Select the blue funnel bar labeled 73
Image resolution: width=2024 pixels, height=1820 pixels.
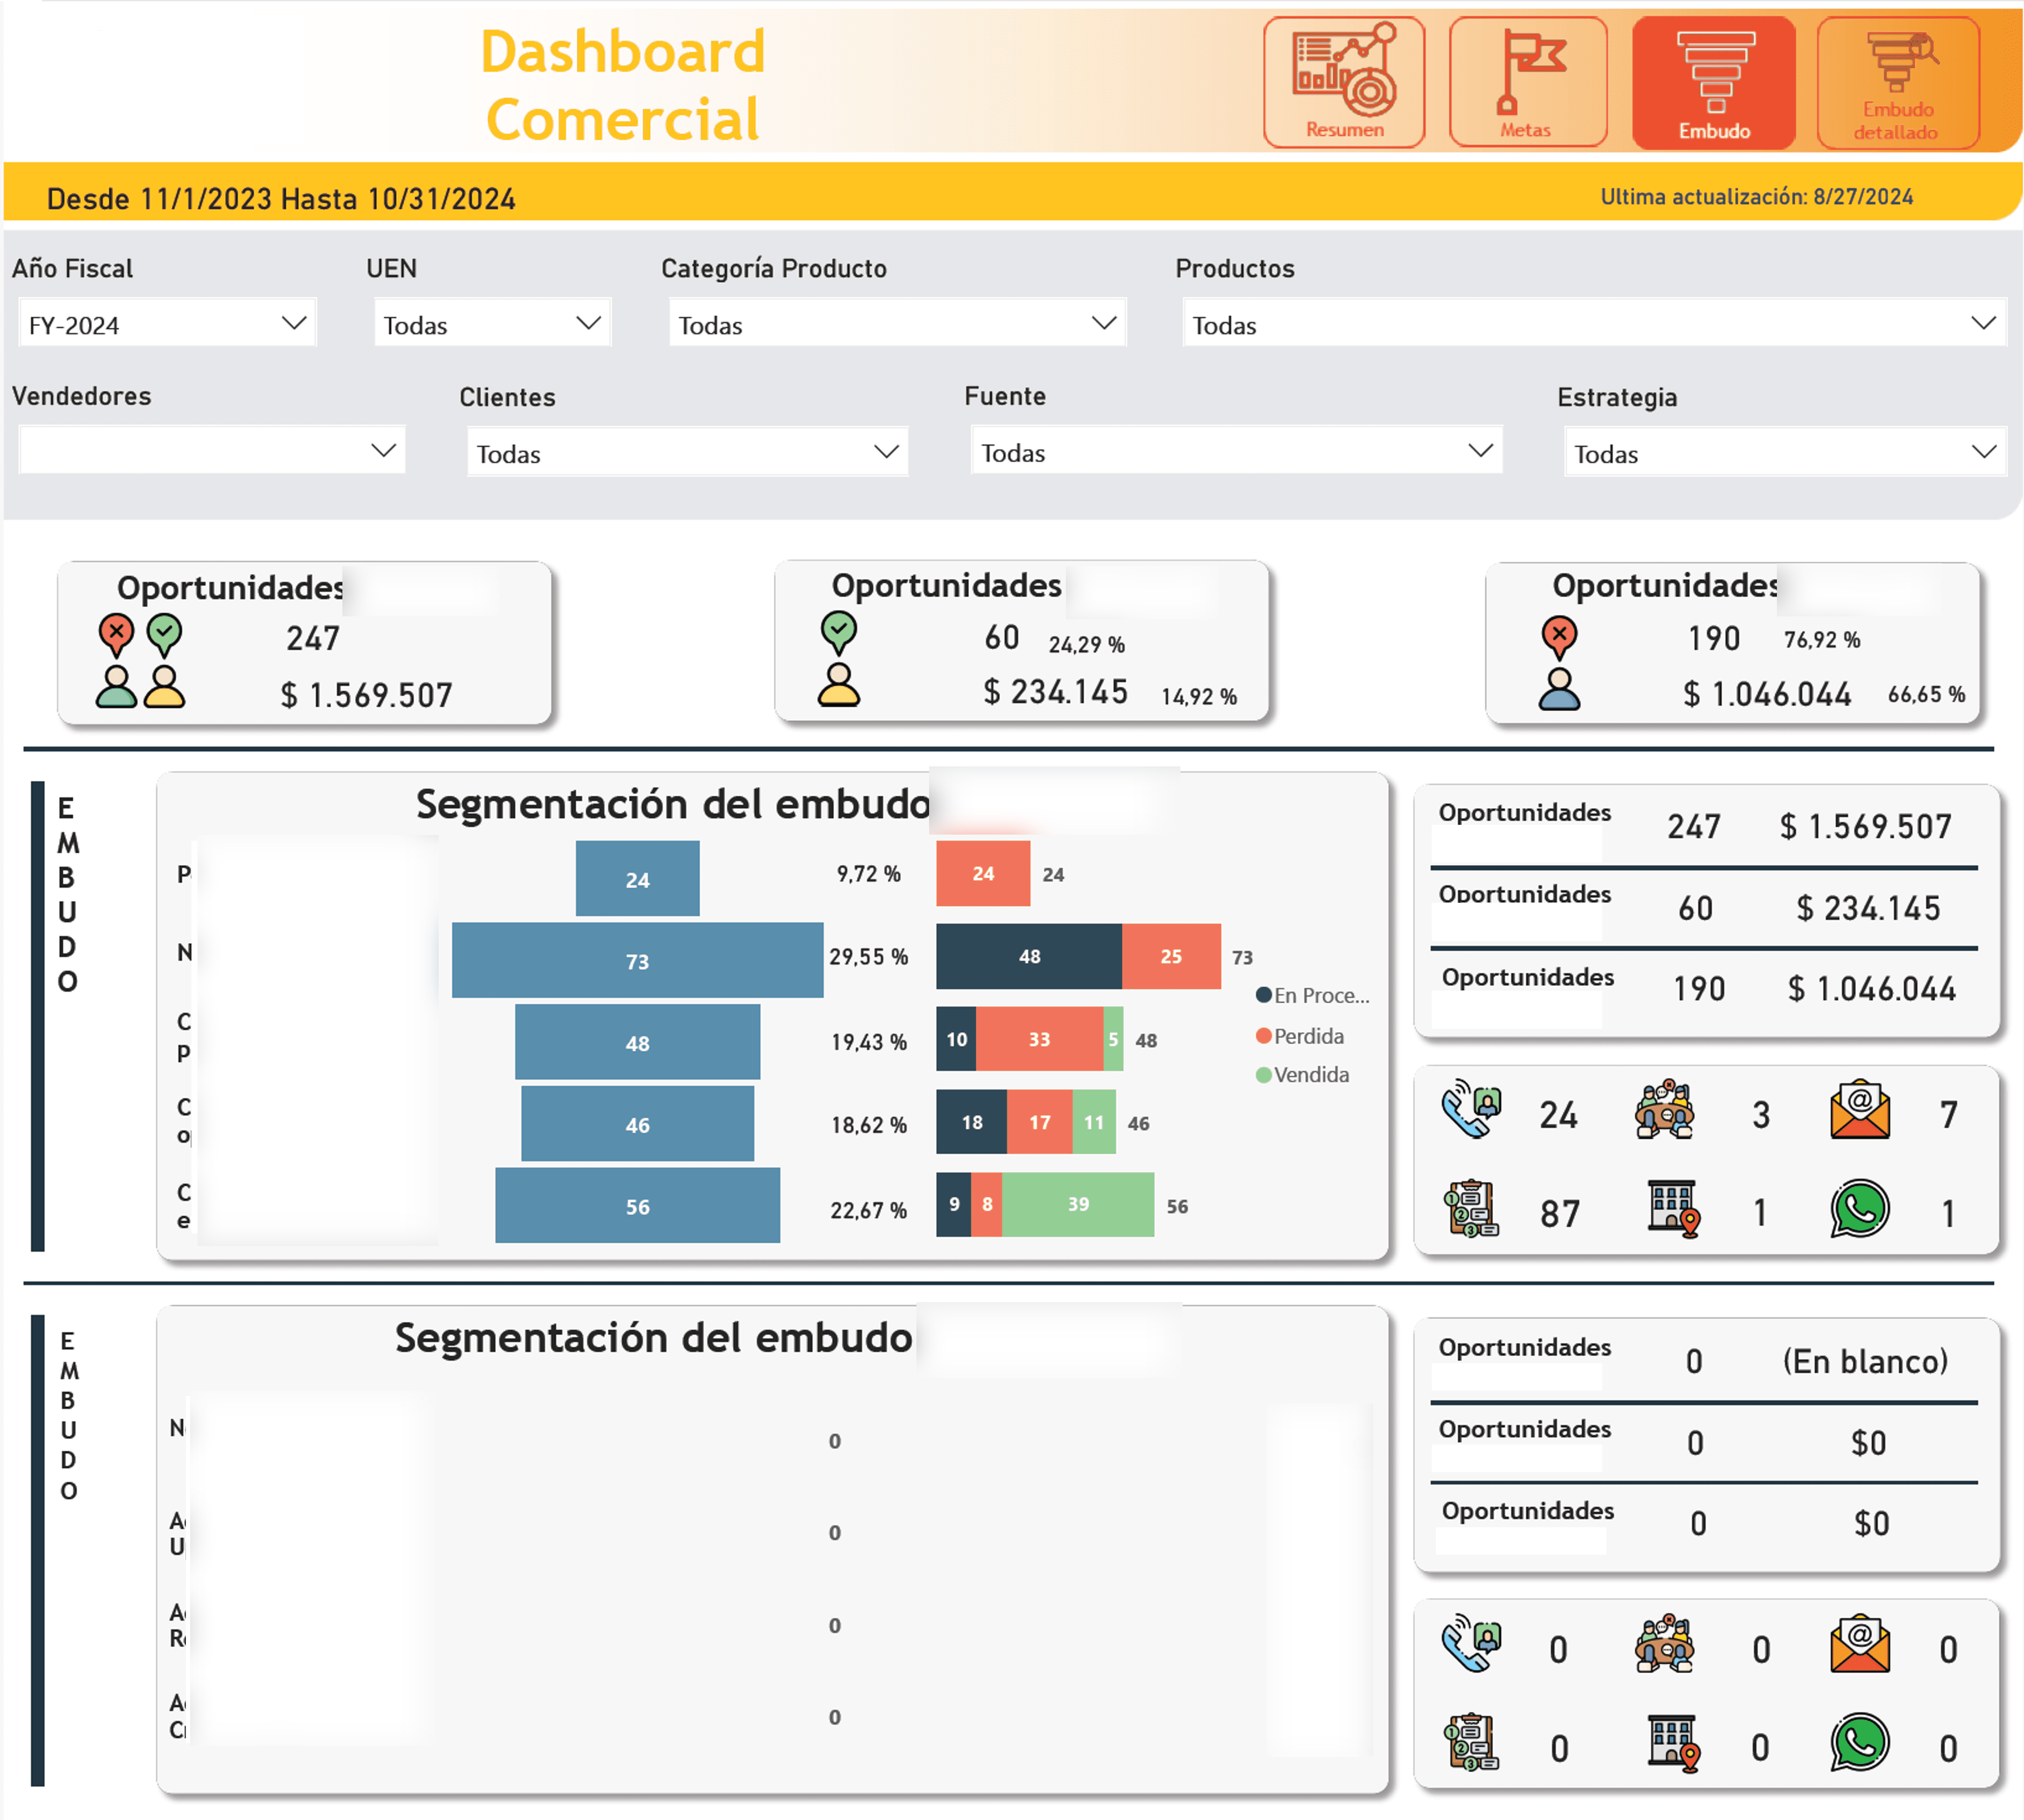point(637,961)
